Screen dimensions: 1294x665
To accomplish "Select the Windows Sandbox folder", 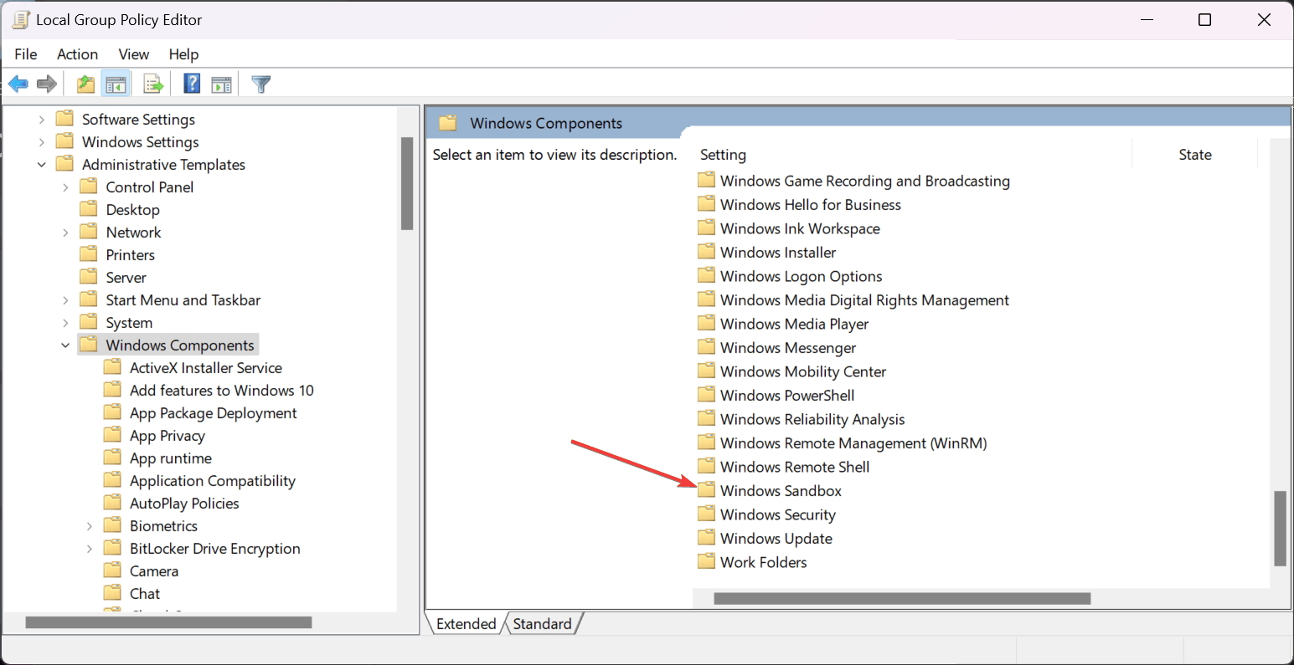I will (780, 491).
